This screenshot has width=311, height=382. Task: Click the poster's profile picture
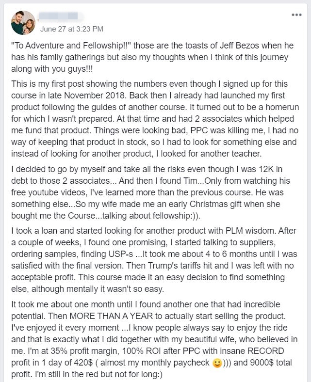(x=23, y=23)
